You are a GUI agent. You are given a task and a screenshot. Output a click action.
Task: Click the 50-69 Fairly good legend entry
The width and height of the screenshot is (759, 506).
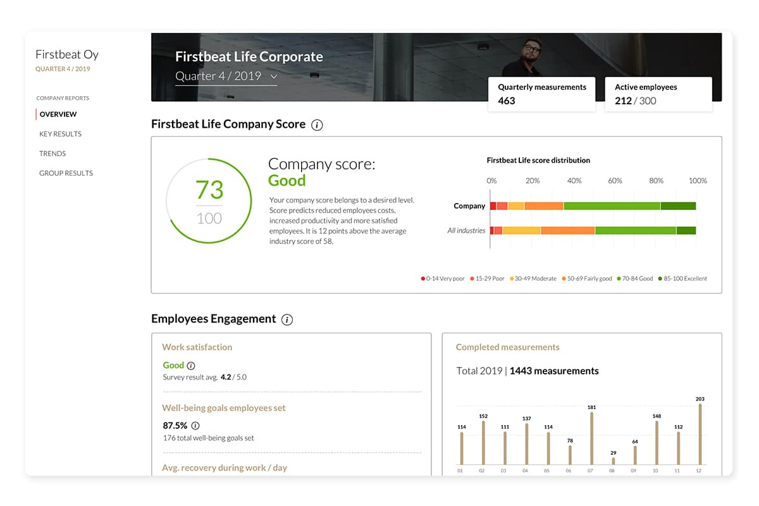[588, 279]
